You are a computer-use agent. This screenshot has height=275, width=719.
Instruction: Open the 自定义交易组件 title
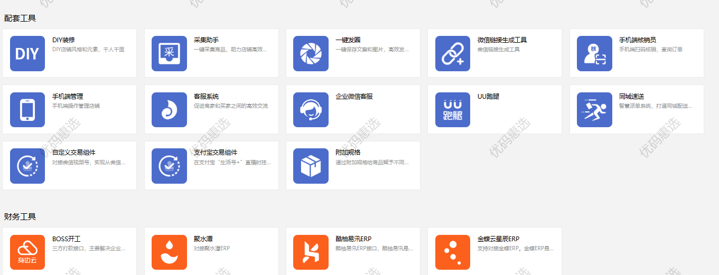74,153
